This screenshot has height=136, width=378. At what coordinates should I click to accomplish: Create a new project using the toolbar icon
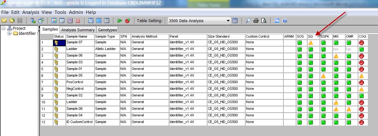[x=4, y=21]
